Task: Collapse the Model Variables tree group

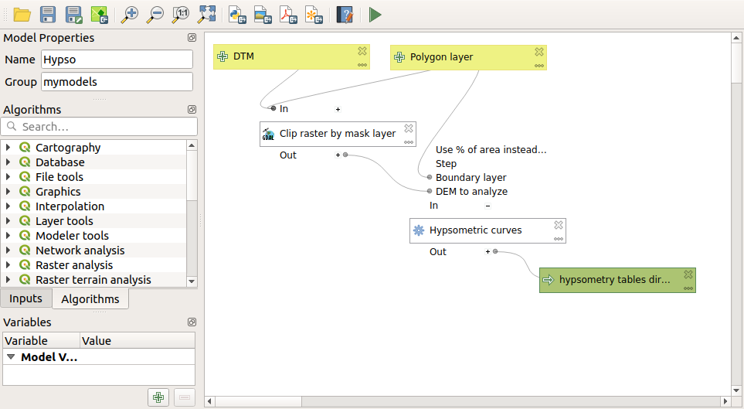Action: point(12,357)
